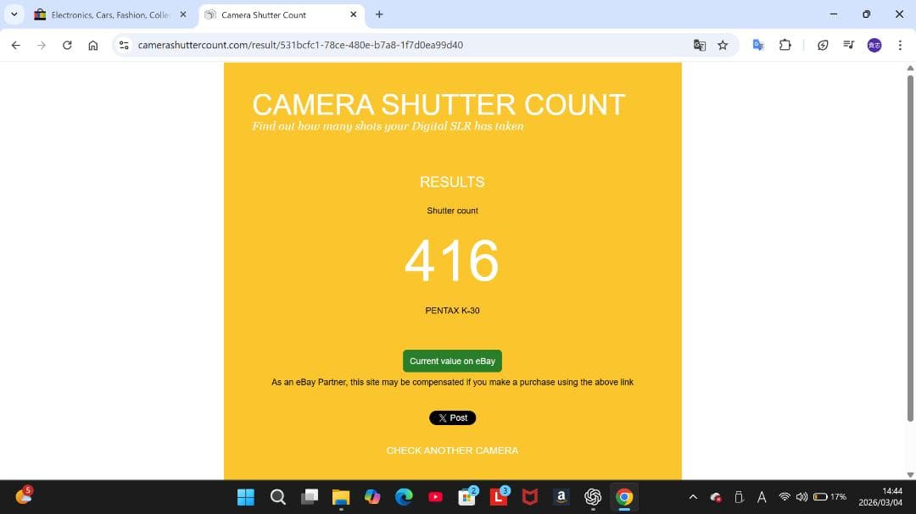Image resolution: width=916 pixels, height=514 pixels.
Task: Open ChatGPT from the taskbar
Action: (x=593, y=497)
